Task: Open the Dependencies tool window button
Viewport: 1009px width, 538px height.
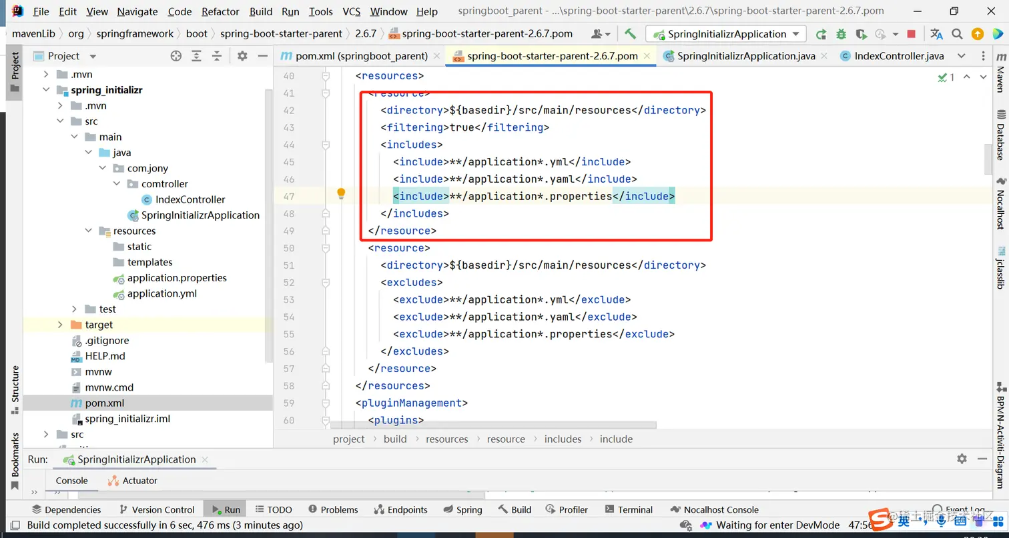Action: point(66,509)
